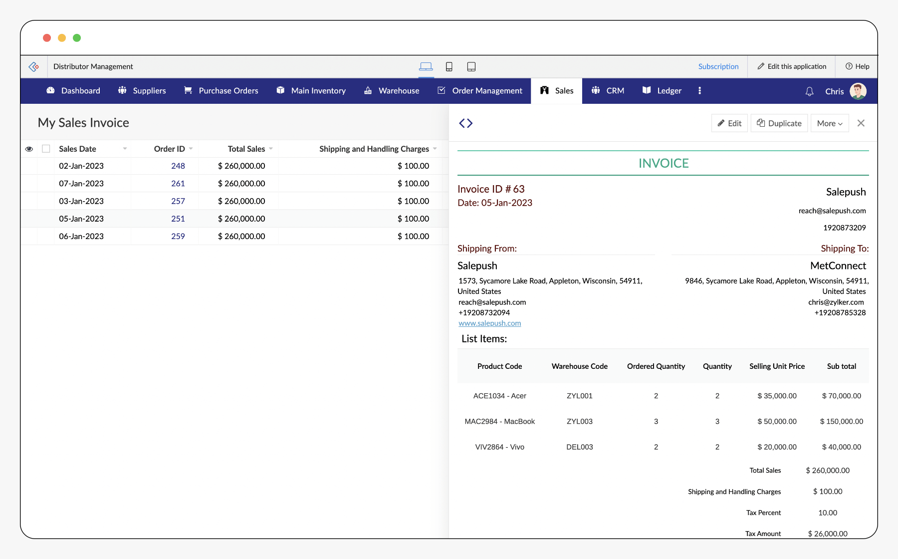Expand the More actions dropdown
This screenshot has height=559, width=898.
click(x=829, y=123)
